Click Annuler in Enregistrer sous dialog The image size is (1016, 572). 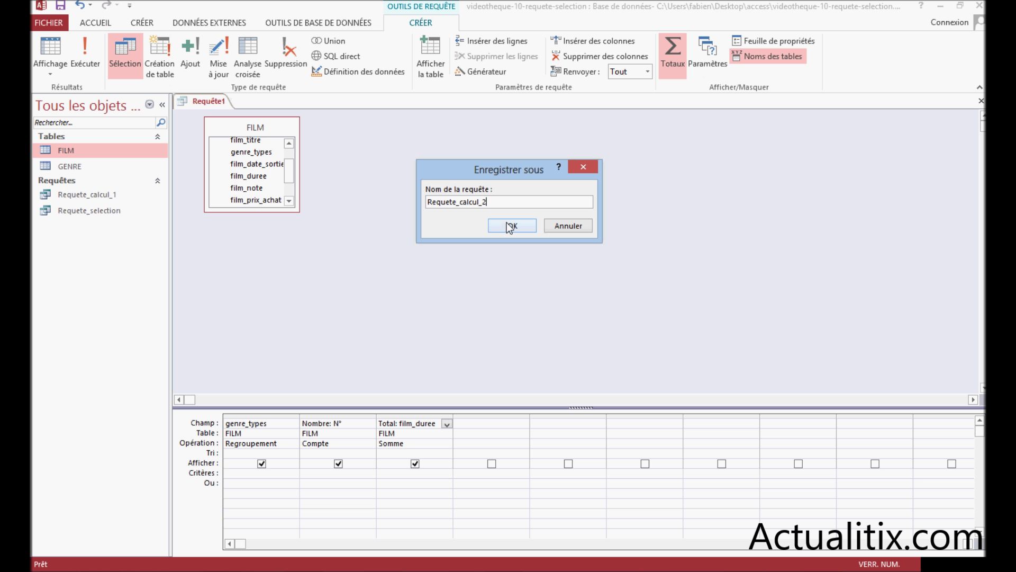click(568, 226)
